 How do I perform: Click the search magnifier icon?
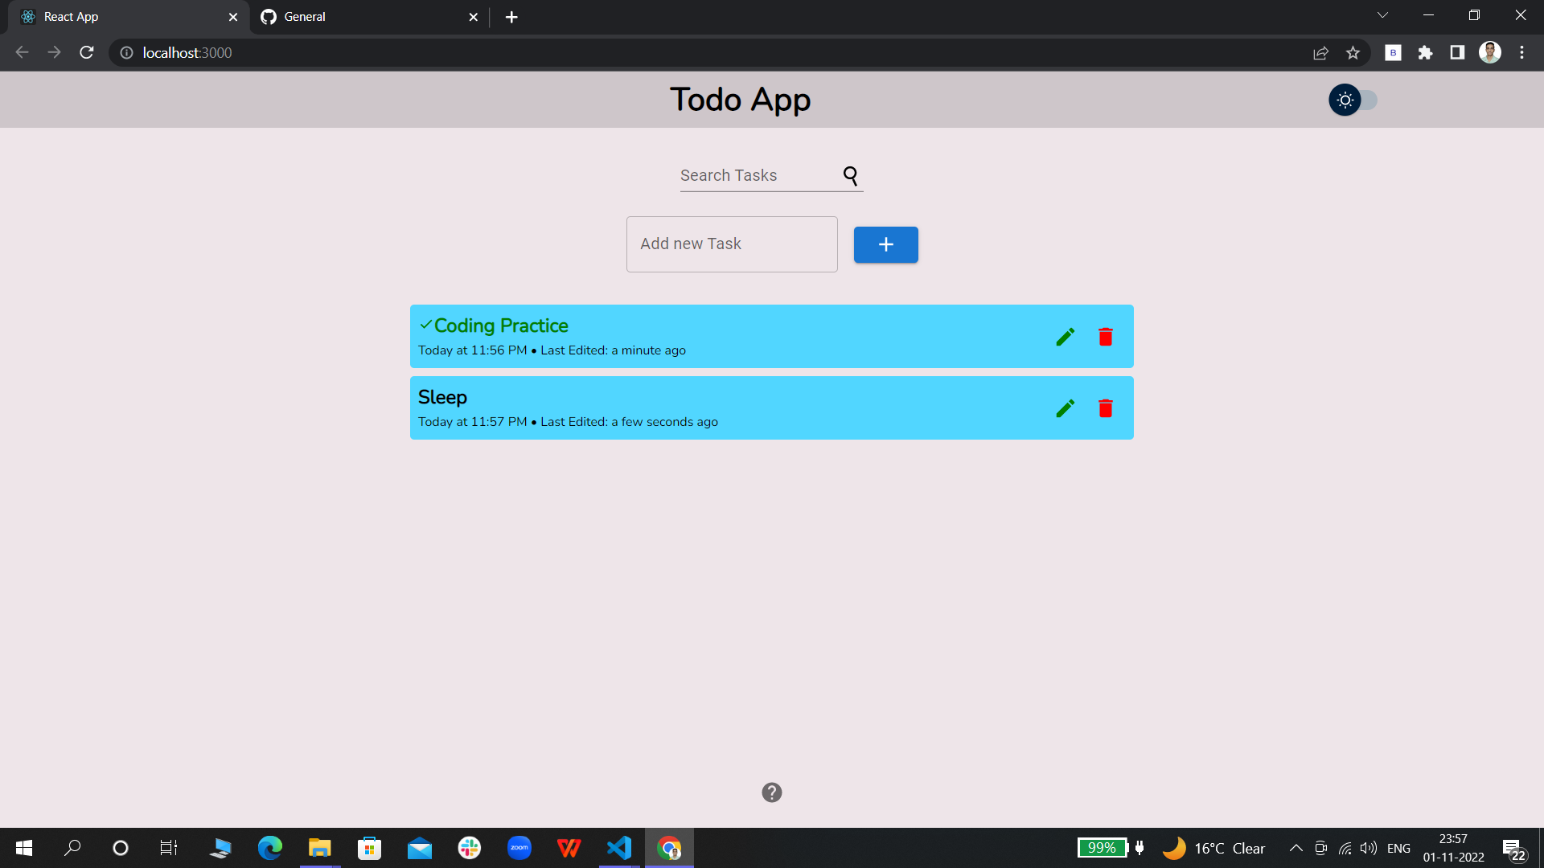coord(850,175)
